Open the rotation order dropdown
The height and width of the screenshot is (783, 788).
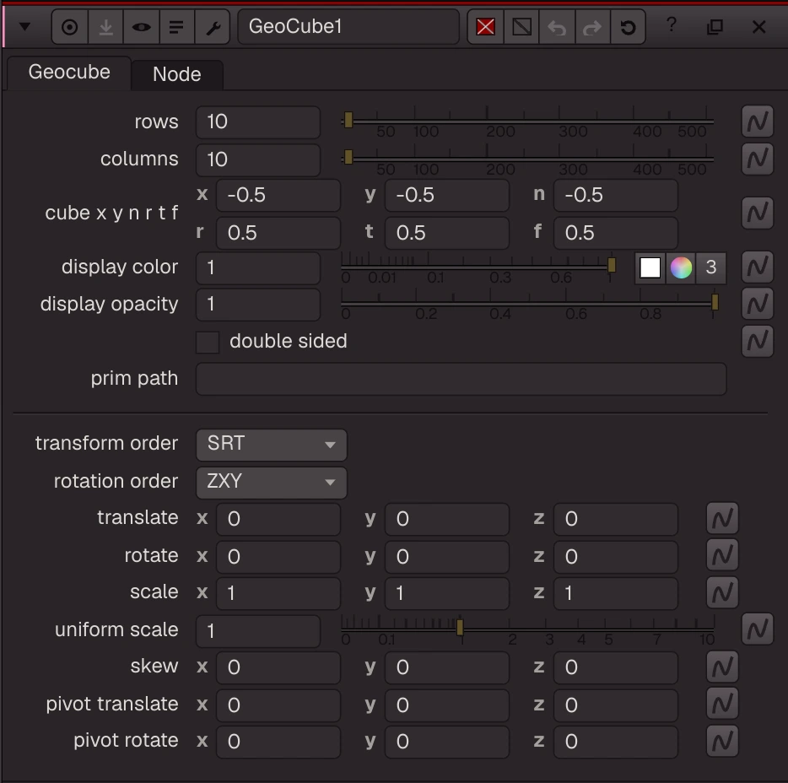(272, 483)
